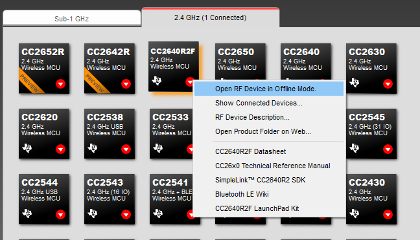Click the TI logo on CC2543 tile
The width and height of the screenshot is (420, 240).
click(x=93, y=213)
